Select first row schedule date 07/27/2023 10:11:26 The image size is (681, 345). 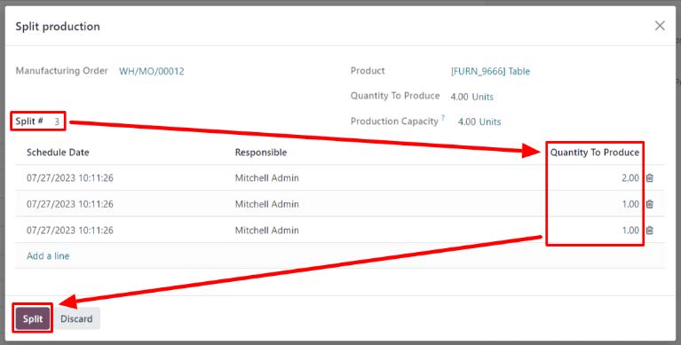pos(70,178)
